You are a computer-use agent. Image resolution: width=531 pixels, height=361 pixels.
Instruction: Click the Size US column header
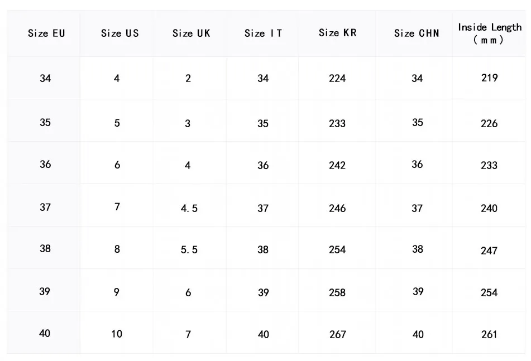click(119, 33)
